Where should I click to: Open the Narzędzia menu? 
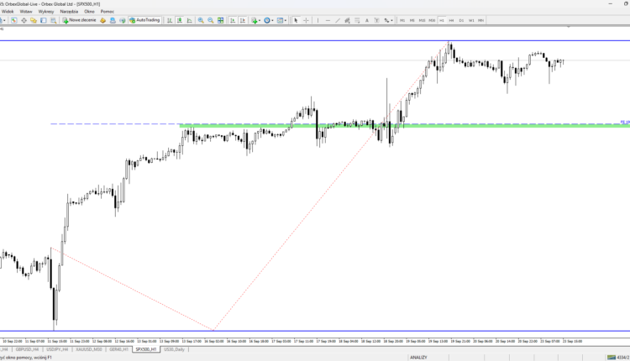click(x=69, y=12)
